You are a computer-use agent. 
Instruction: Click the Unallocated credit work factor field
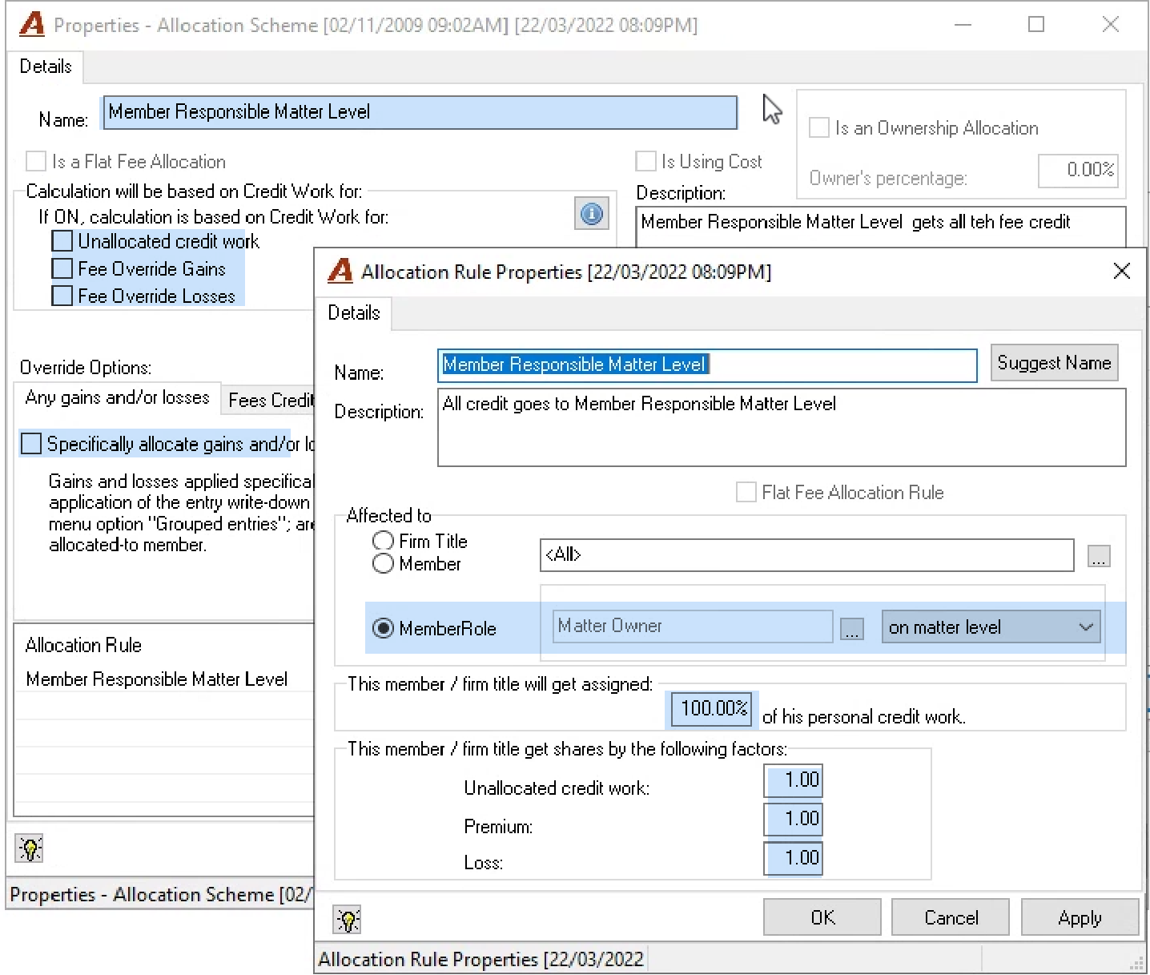[x=794, y=780]
